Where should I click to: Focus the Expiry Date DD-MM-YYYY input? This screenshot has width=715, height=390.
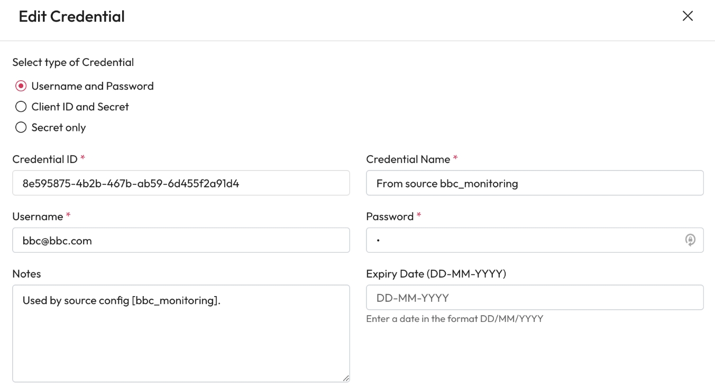[534, 298]
